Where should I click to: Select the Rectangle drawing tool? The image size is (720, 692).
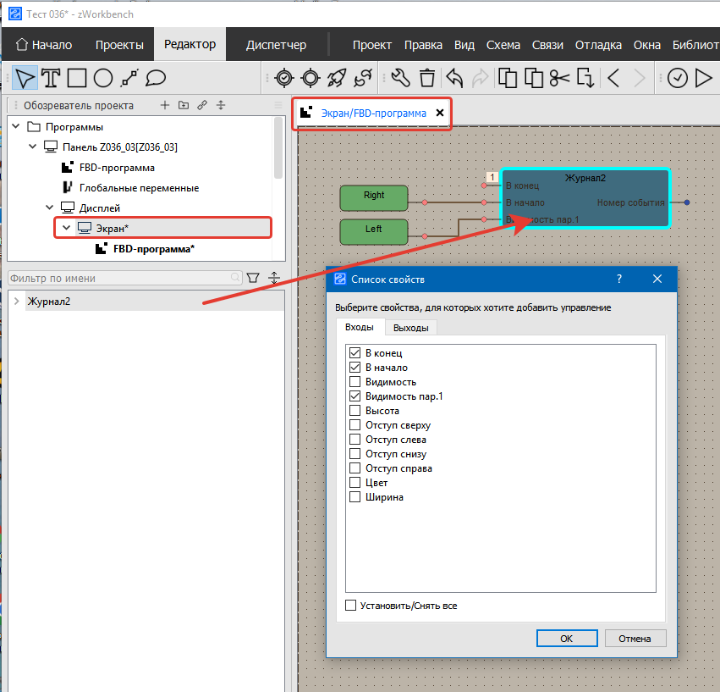pos(77,79)
